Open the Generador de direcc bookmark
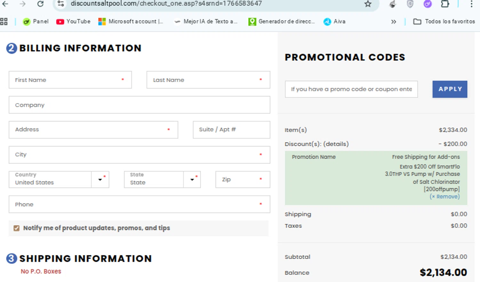 282,21
